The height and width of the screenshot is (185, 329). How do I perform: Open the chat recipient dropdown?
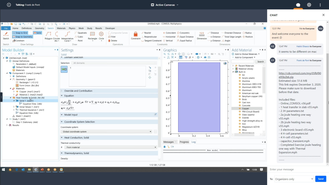294,179
